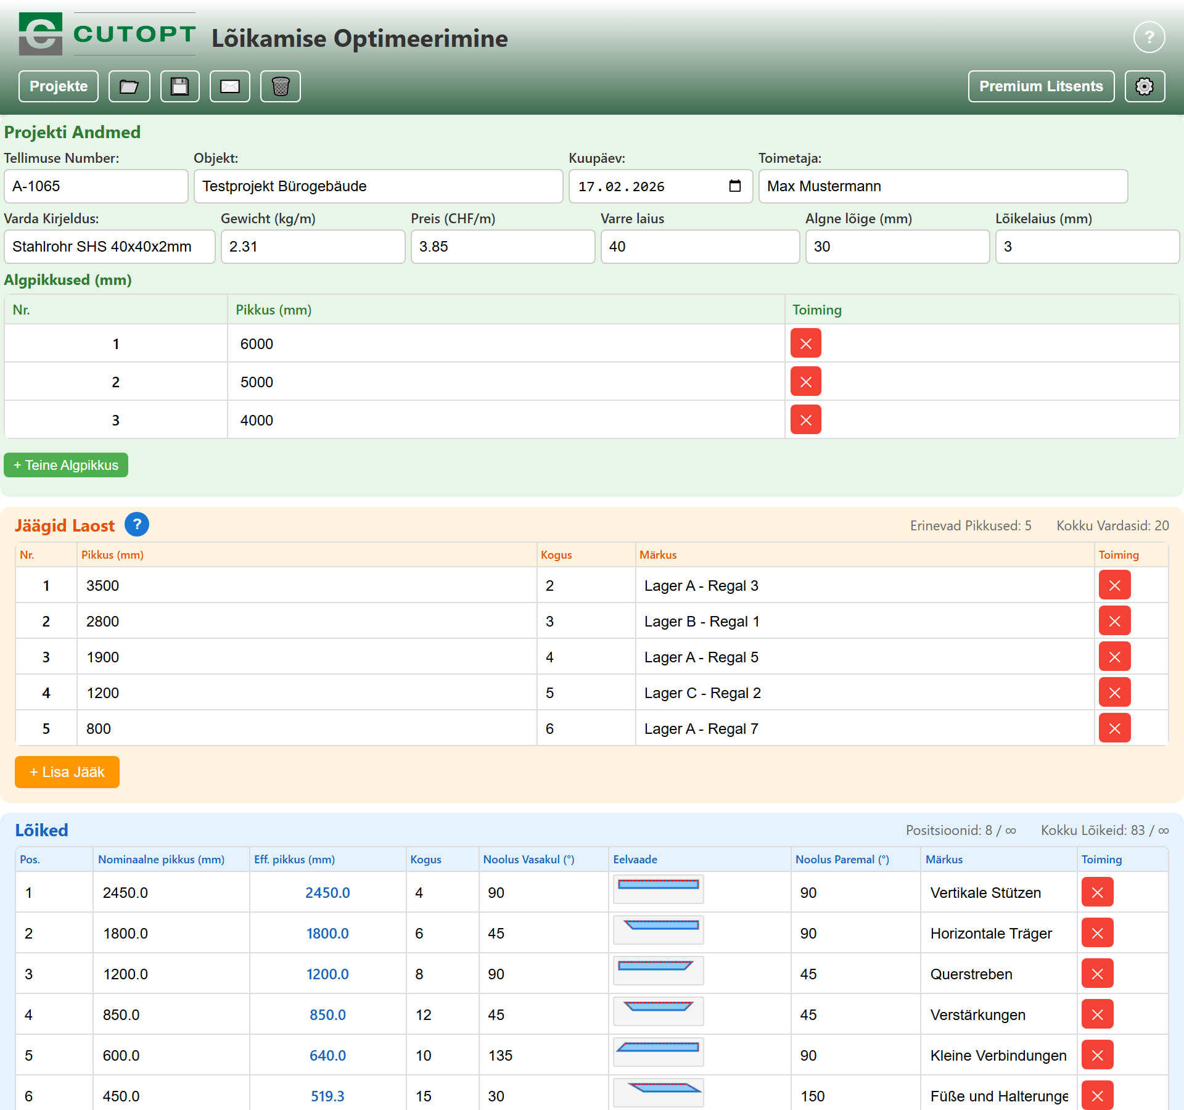This screenshot has width=1184, height=1110.
Task: Click stock length cell 5000
Action: (506, 382)
